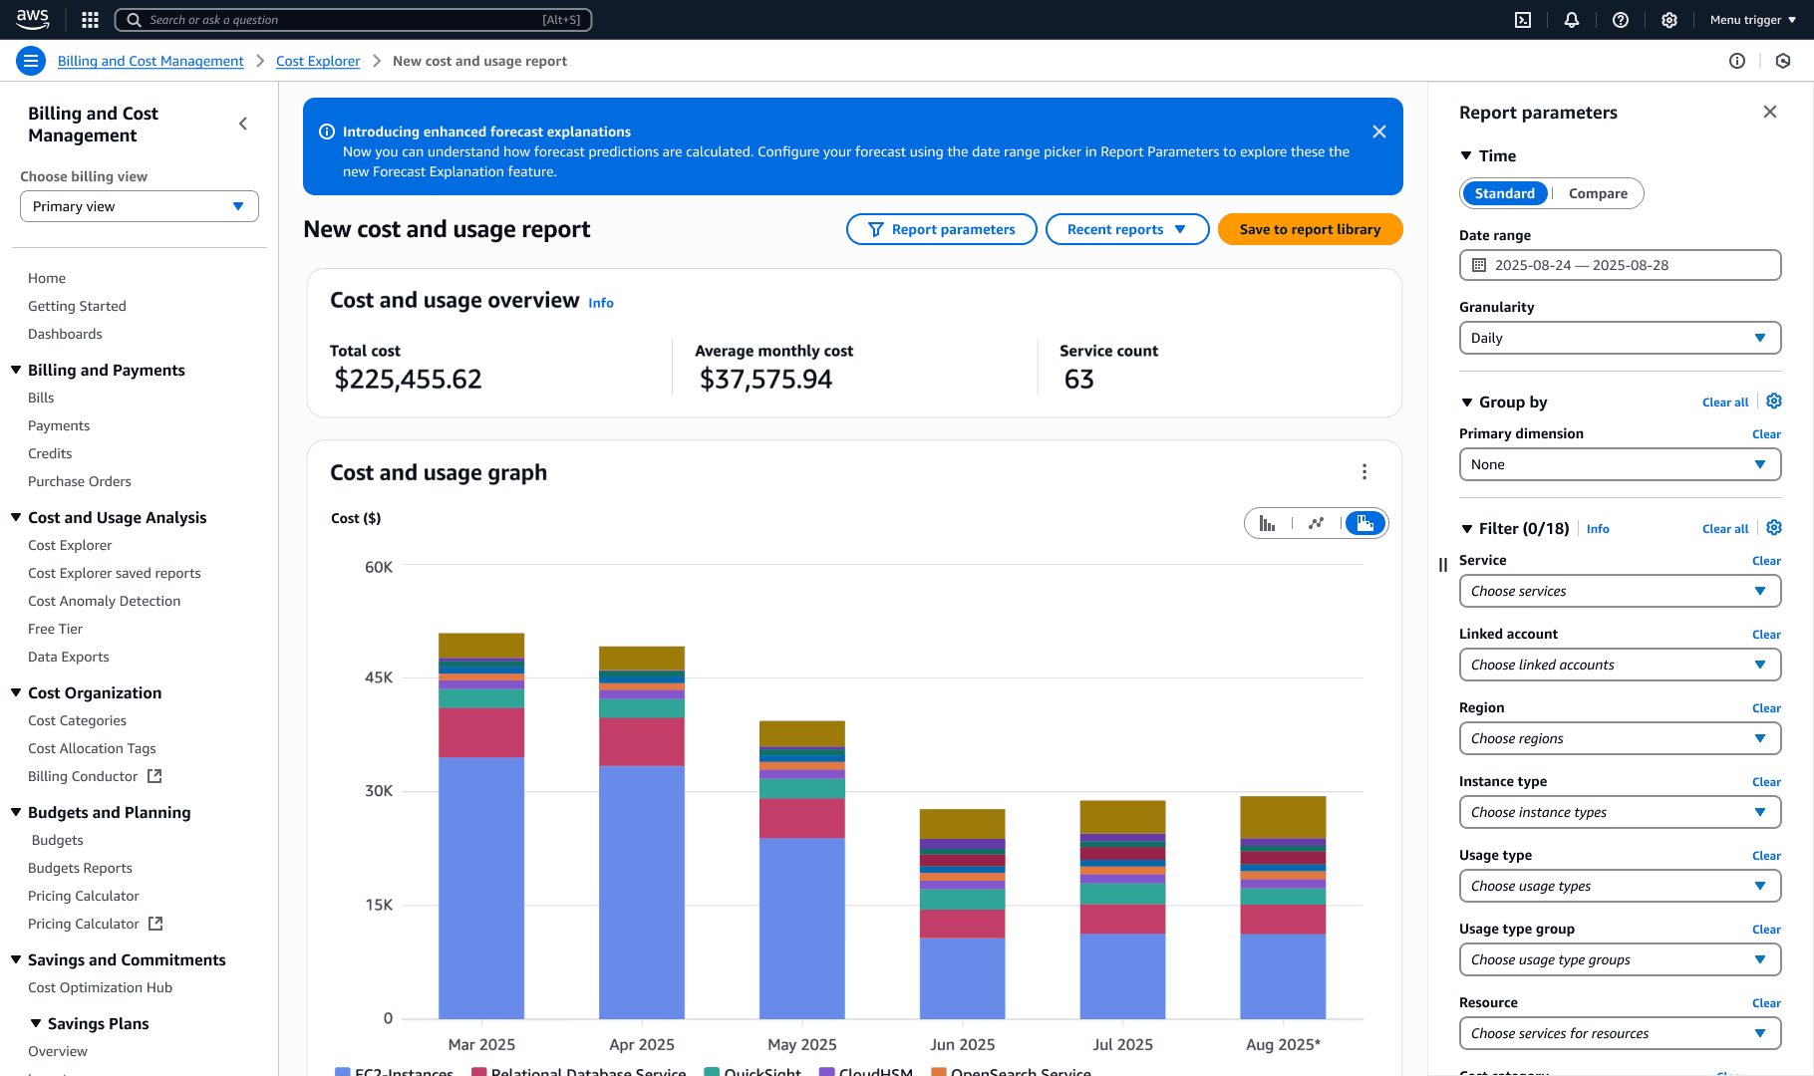Expand the Choose services dropdown

point(1620,591)
